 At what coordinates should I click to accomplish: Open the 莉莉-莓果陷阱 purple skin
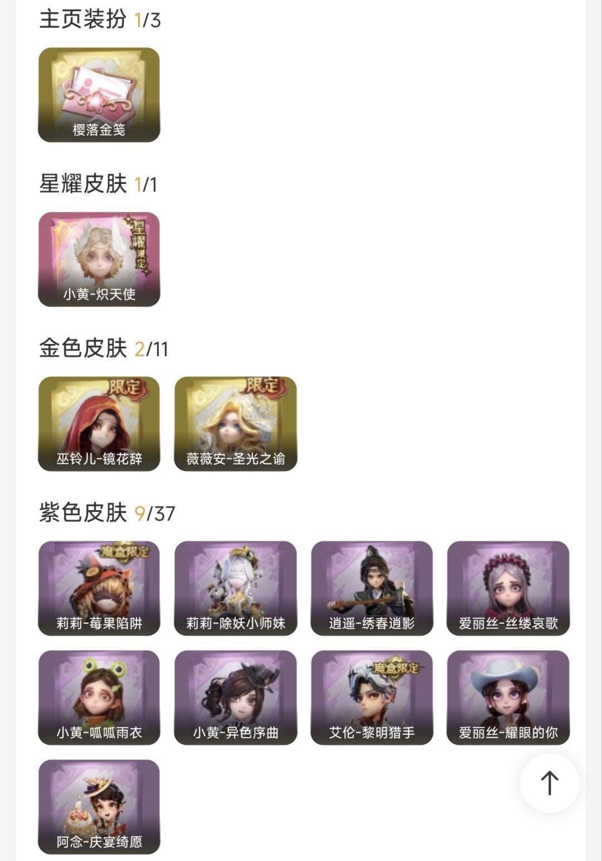(x=99, y=588)
